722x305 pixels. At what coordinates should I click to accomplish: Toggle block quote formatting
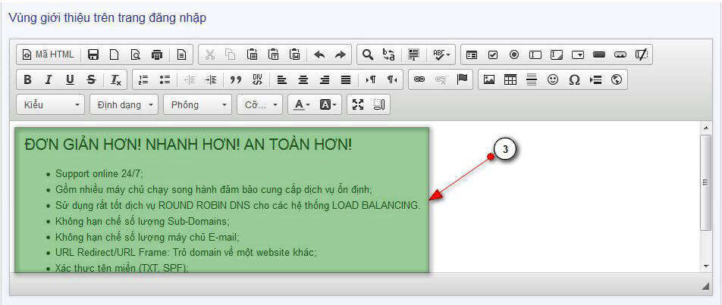(x=236, y=80)
